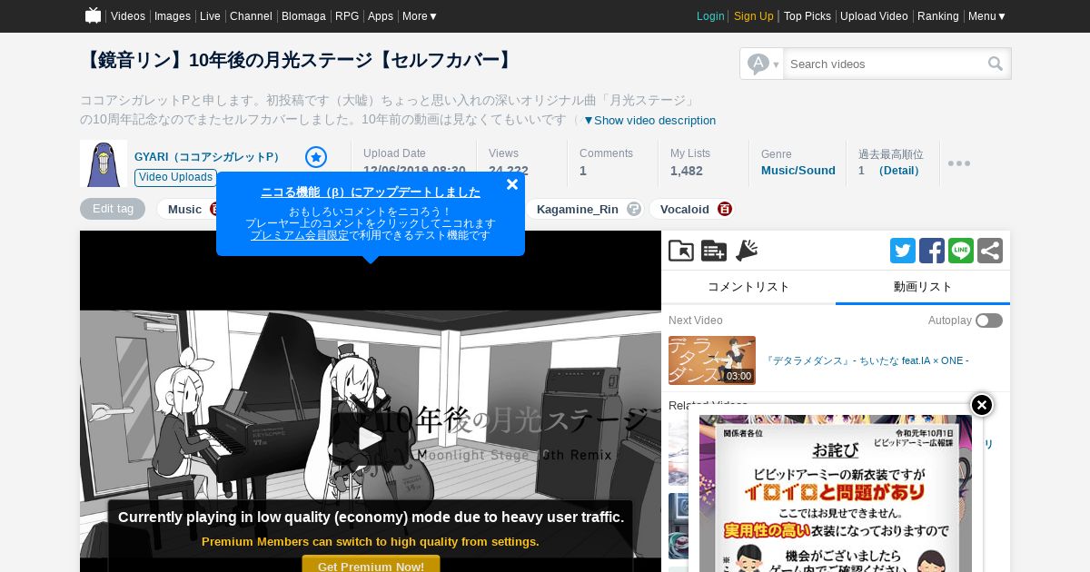Image resolution: width=1090 pixels, height=572 pixels.
Task: Click the Login link
Action: pos(710,16)
